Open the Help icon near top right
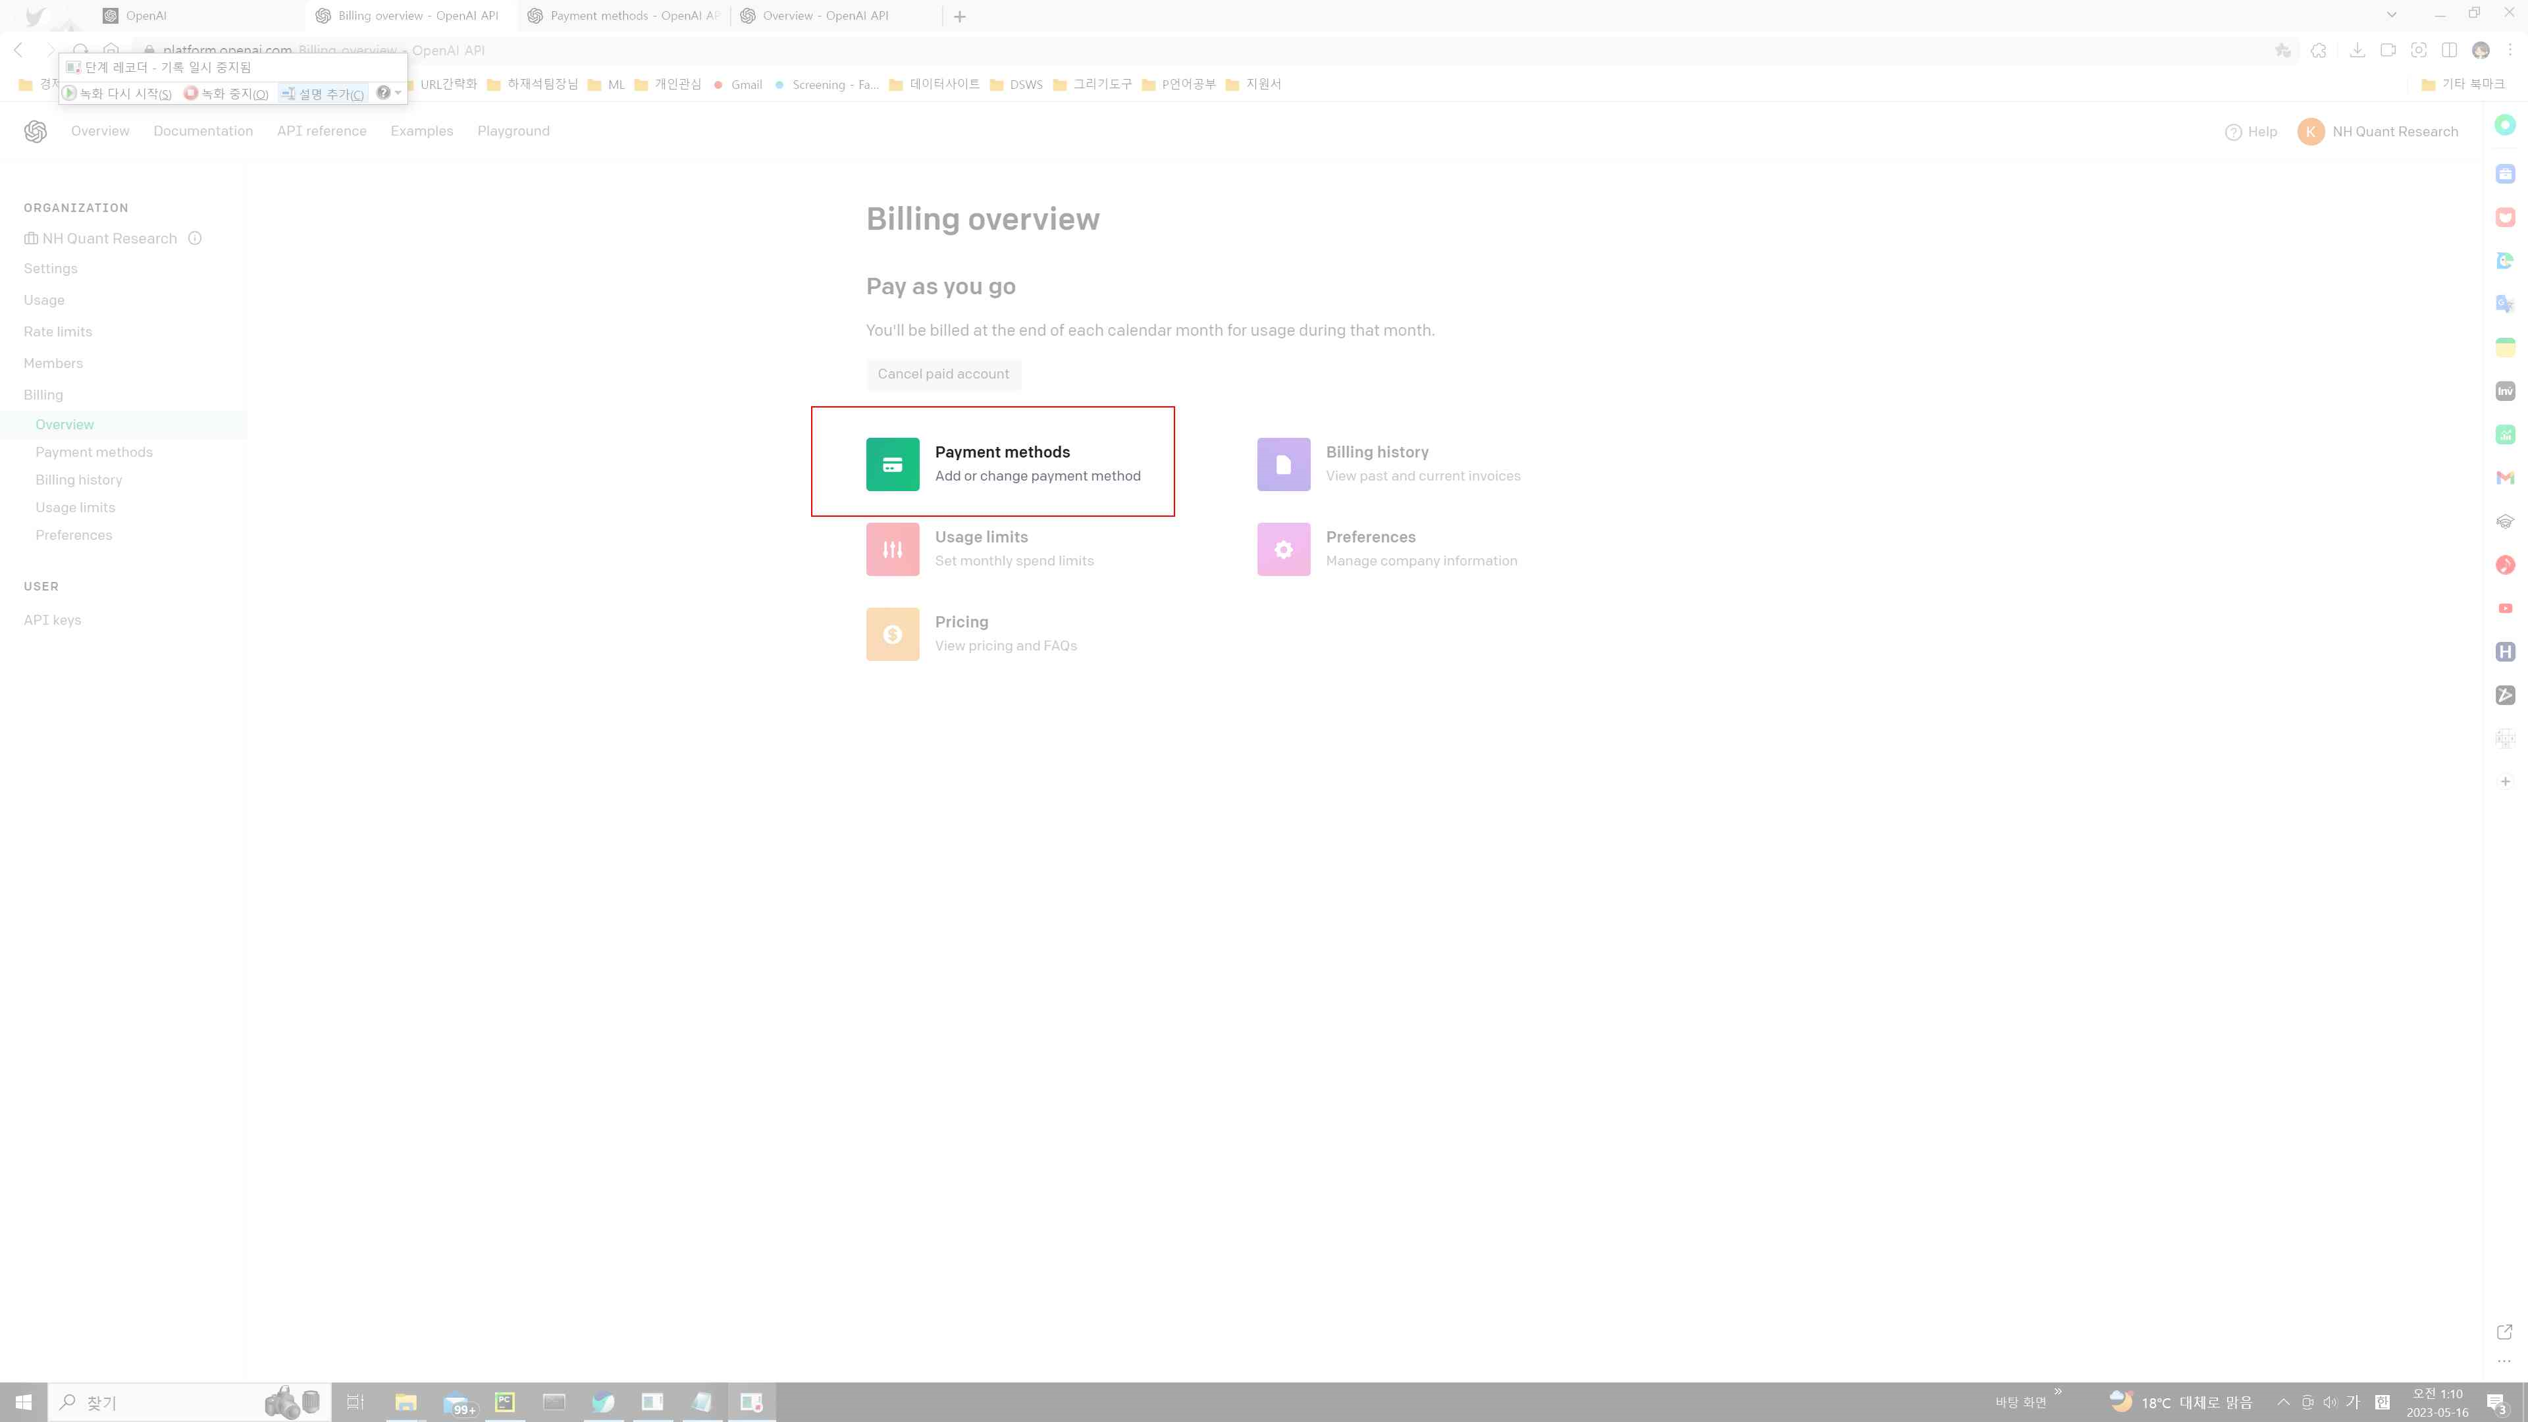The width and height of the screenshot is (2528, 1422). click(2234, 132)
